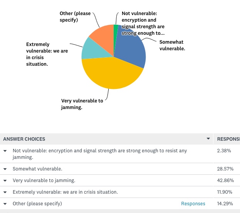Viewport: 240px width, 213px height.
Task: Expand the 'Extremely vulnerable' row arrow
Action: 5,192
